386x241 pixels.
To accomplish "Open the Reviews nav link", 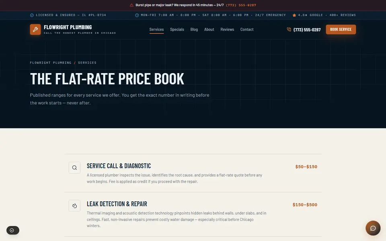I will (x=227, y=29).
